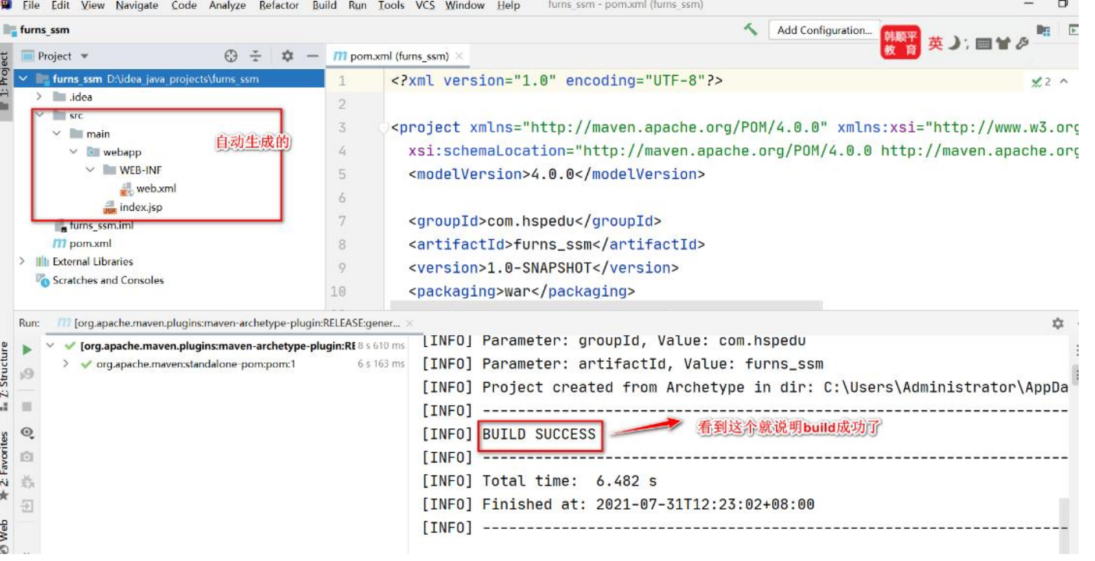Open the Code menu
This screenshot has height=561, width=1095.
184,5
